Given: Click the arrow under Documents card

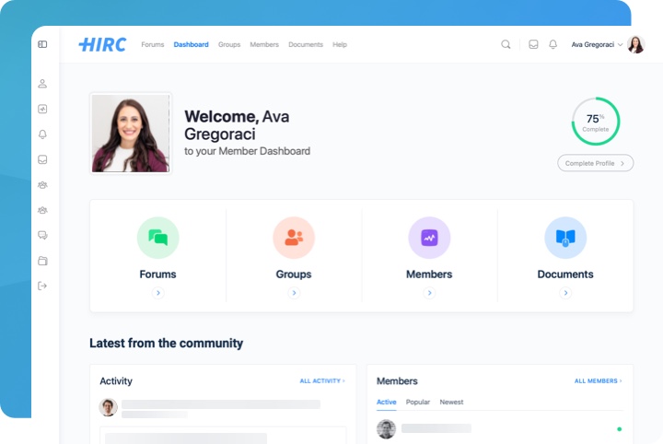Looking at the screenshot, I should pyautogui.click(x=565, y=293).
